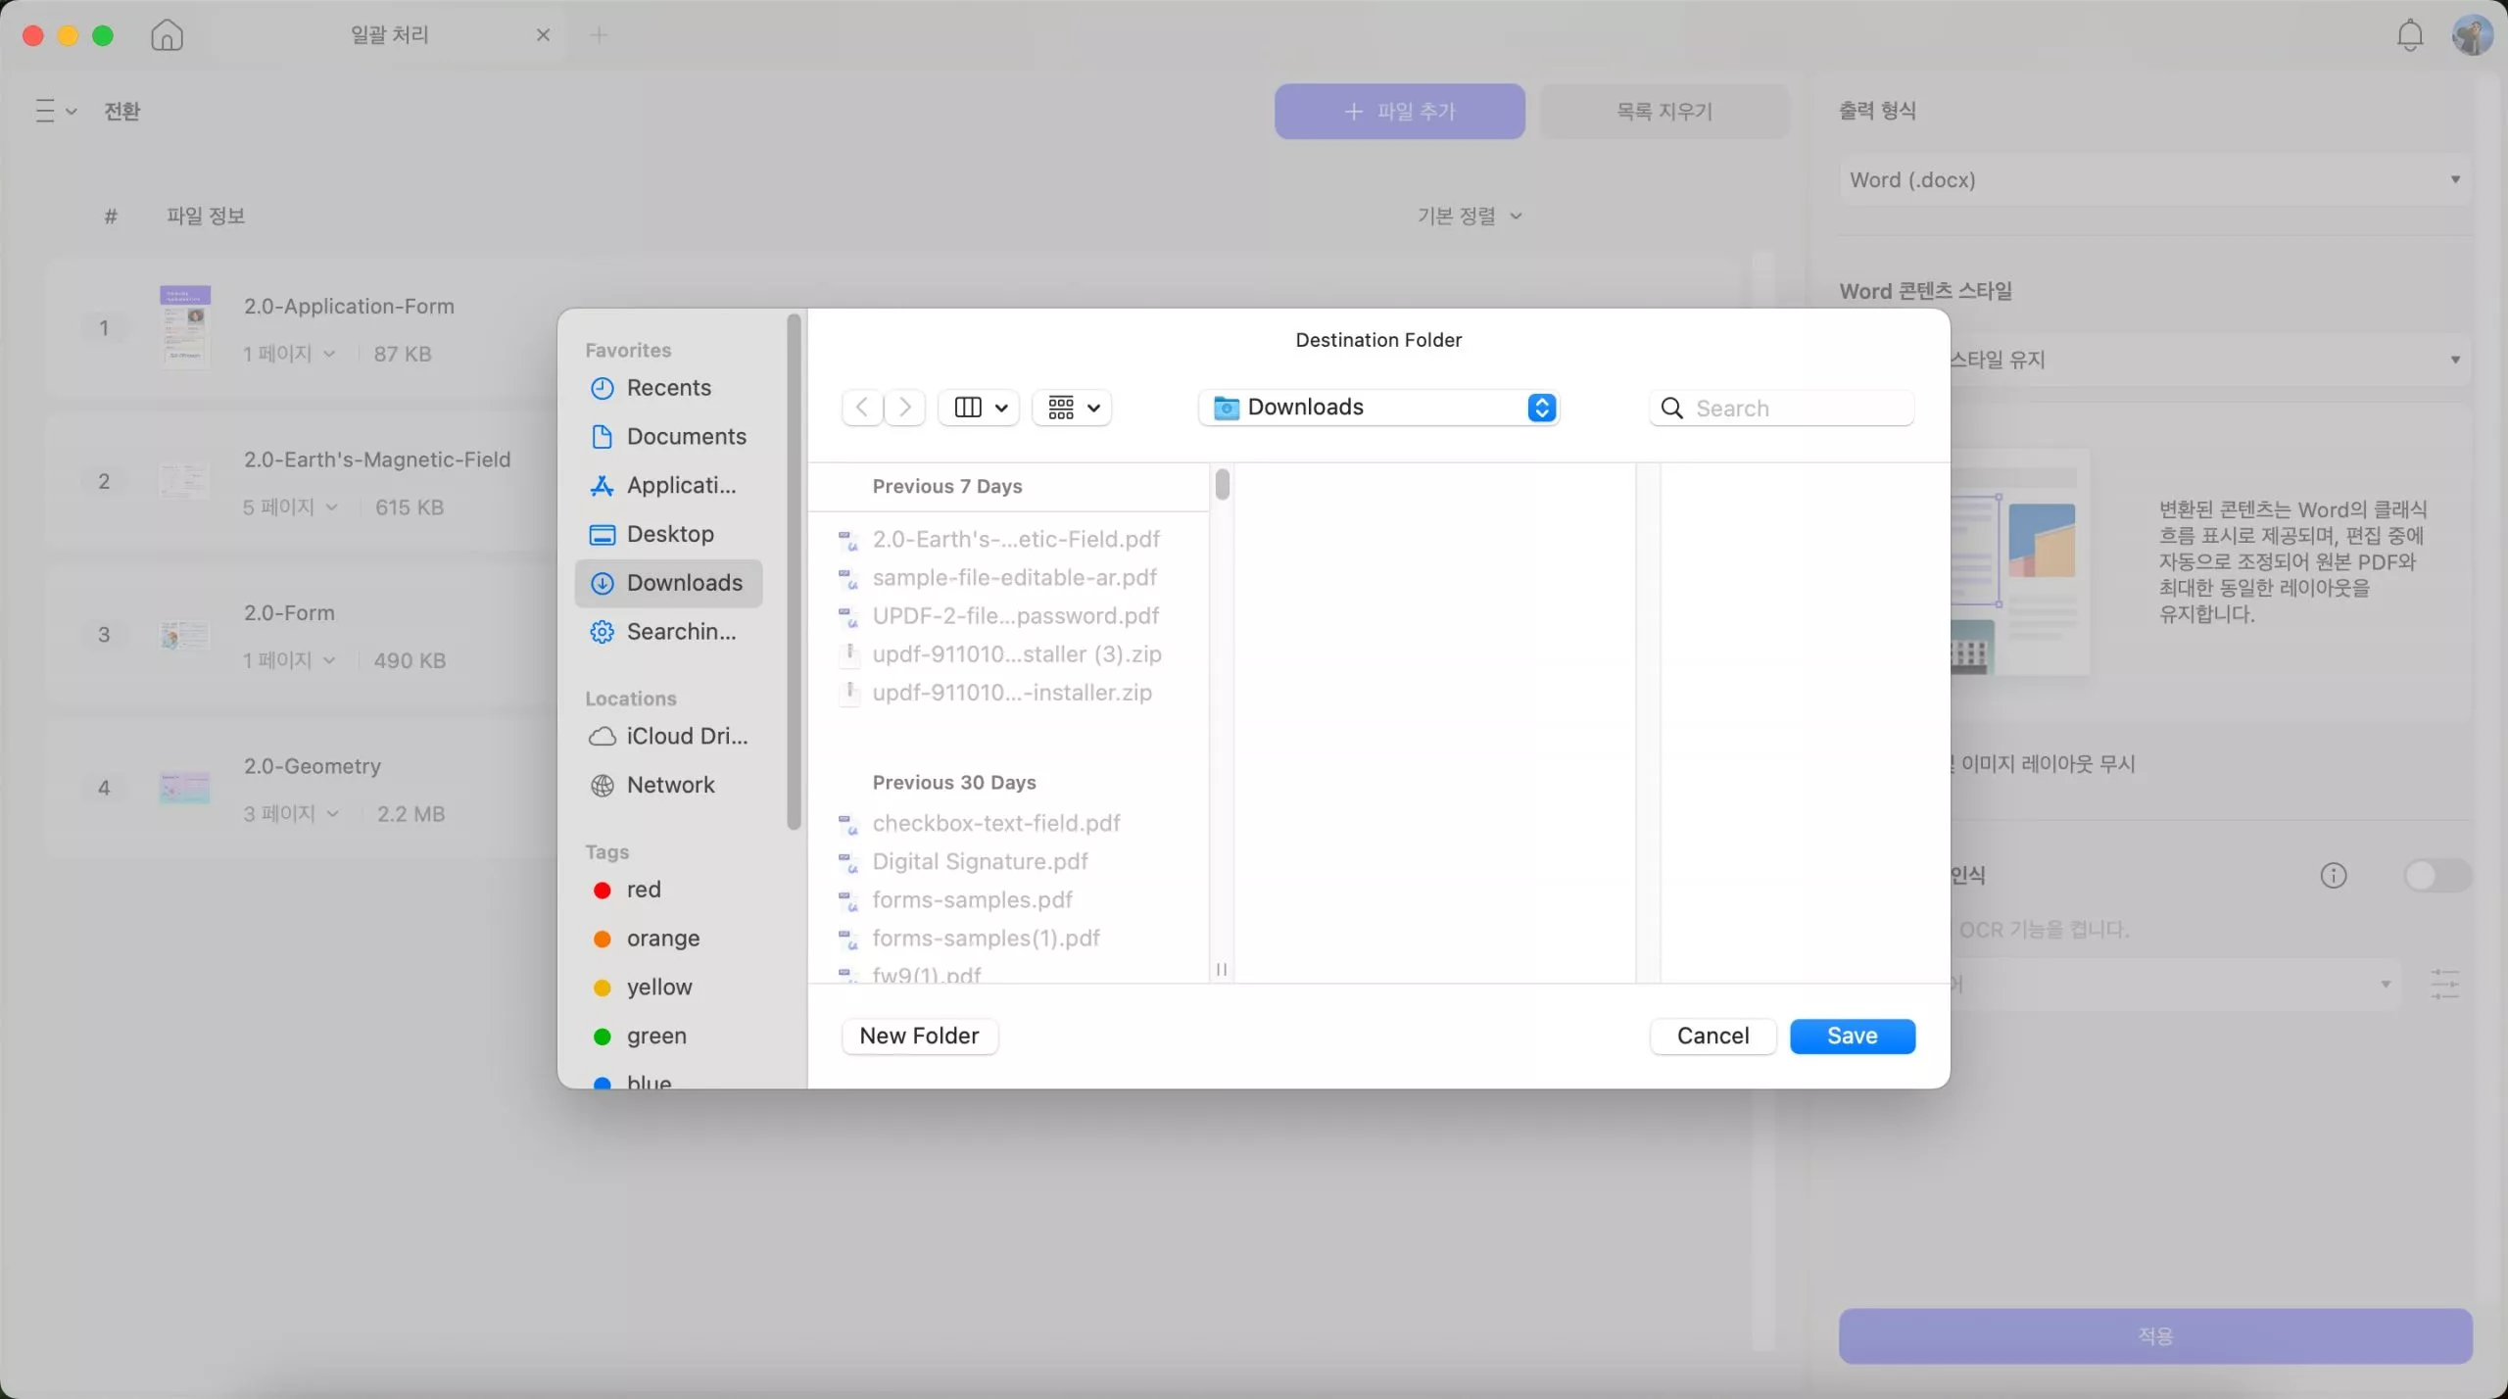This screenshot has height=1399, width=2508.
Task: Click UPDF-2-file...password.pdf file
Action: click(1009, 616)
